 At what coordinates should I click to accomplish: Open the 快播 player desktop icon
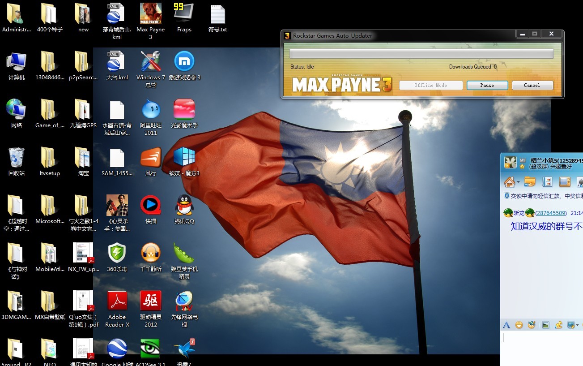(x=151, y=206)
